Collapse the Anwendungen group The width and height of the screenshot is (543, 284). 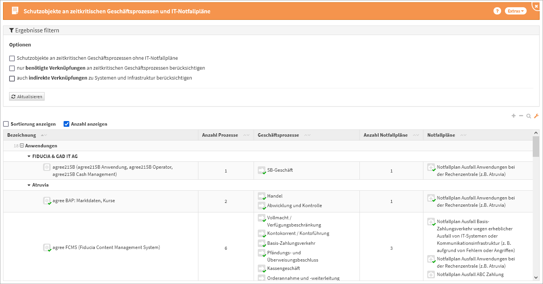[22, 146]
